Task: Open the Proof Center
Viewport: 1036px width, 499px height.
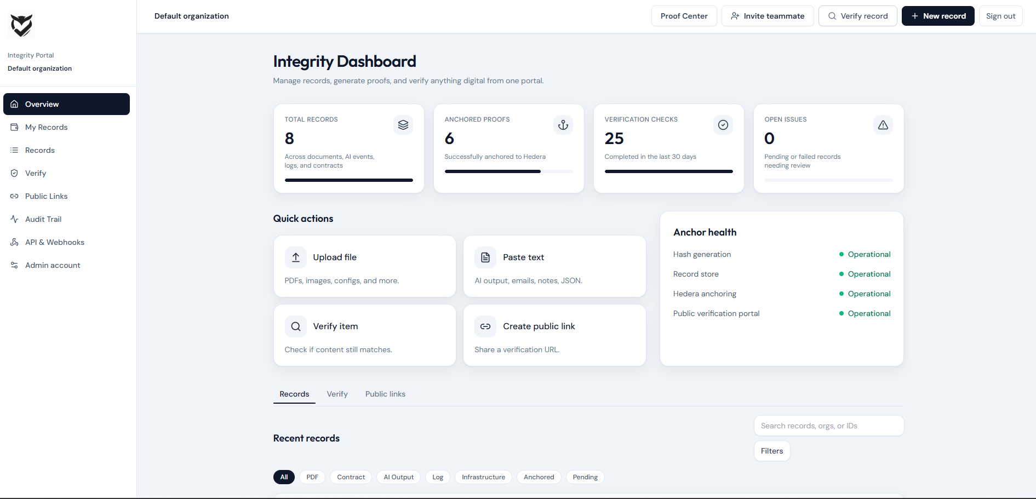Action: coord(684,16)
